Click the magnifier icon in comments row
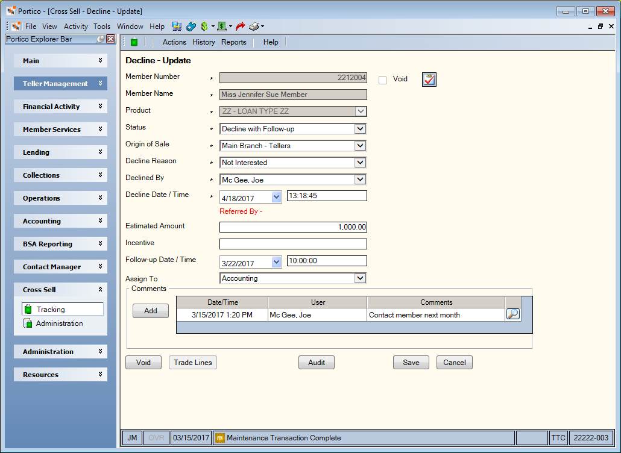The image size is (621, 453). pos(513,314)
